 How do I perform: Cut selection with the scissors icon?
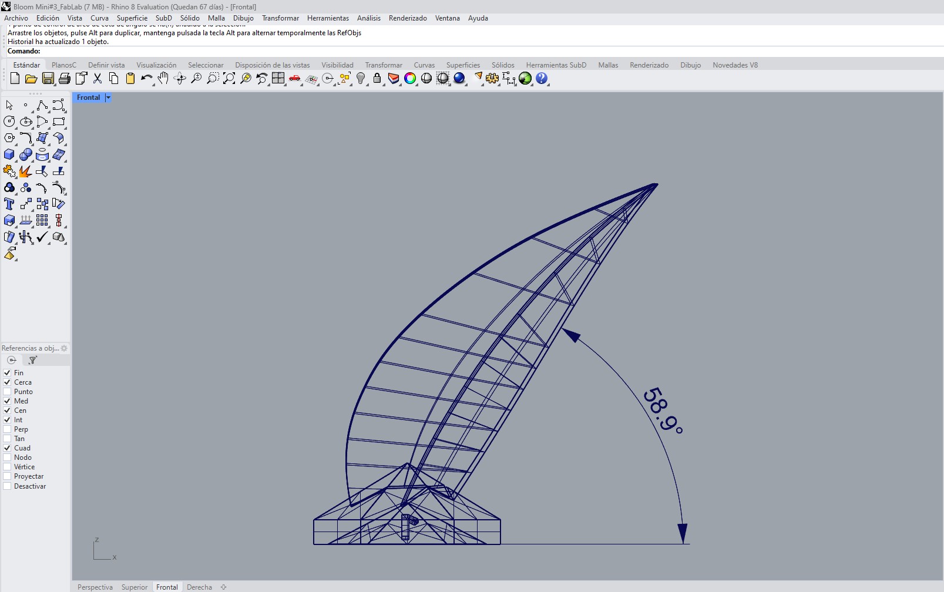98,79
